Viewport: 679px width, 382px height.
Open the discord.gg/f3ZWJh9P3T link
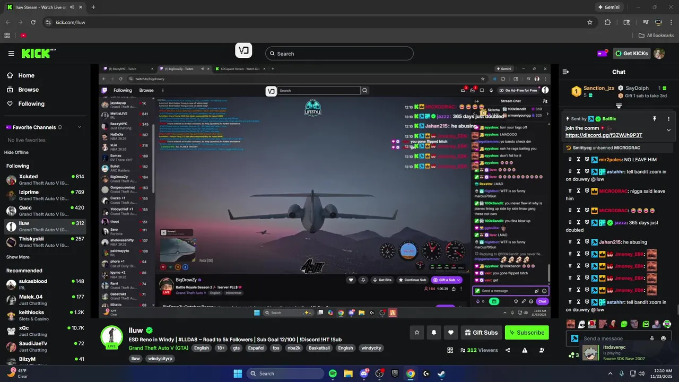pos(604,135)
